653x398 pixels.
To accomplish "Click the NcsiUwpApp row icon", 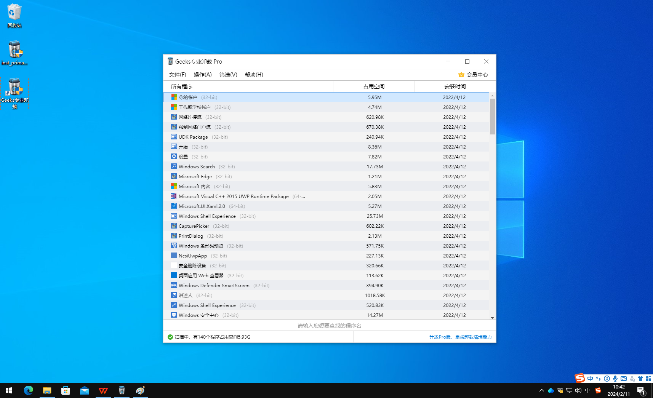I will point(174,256).
